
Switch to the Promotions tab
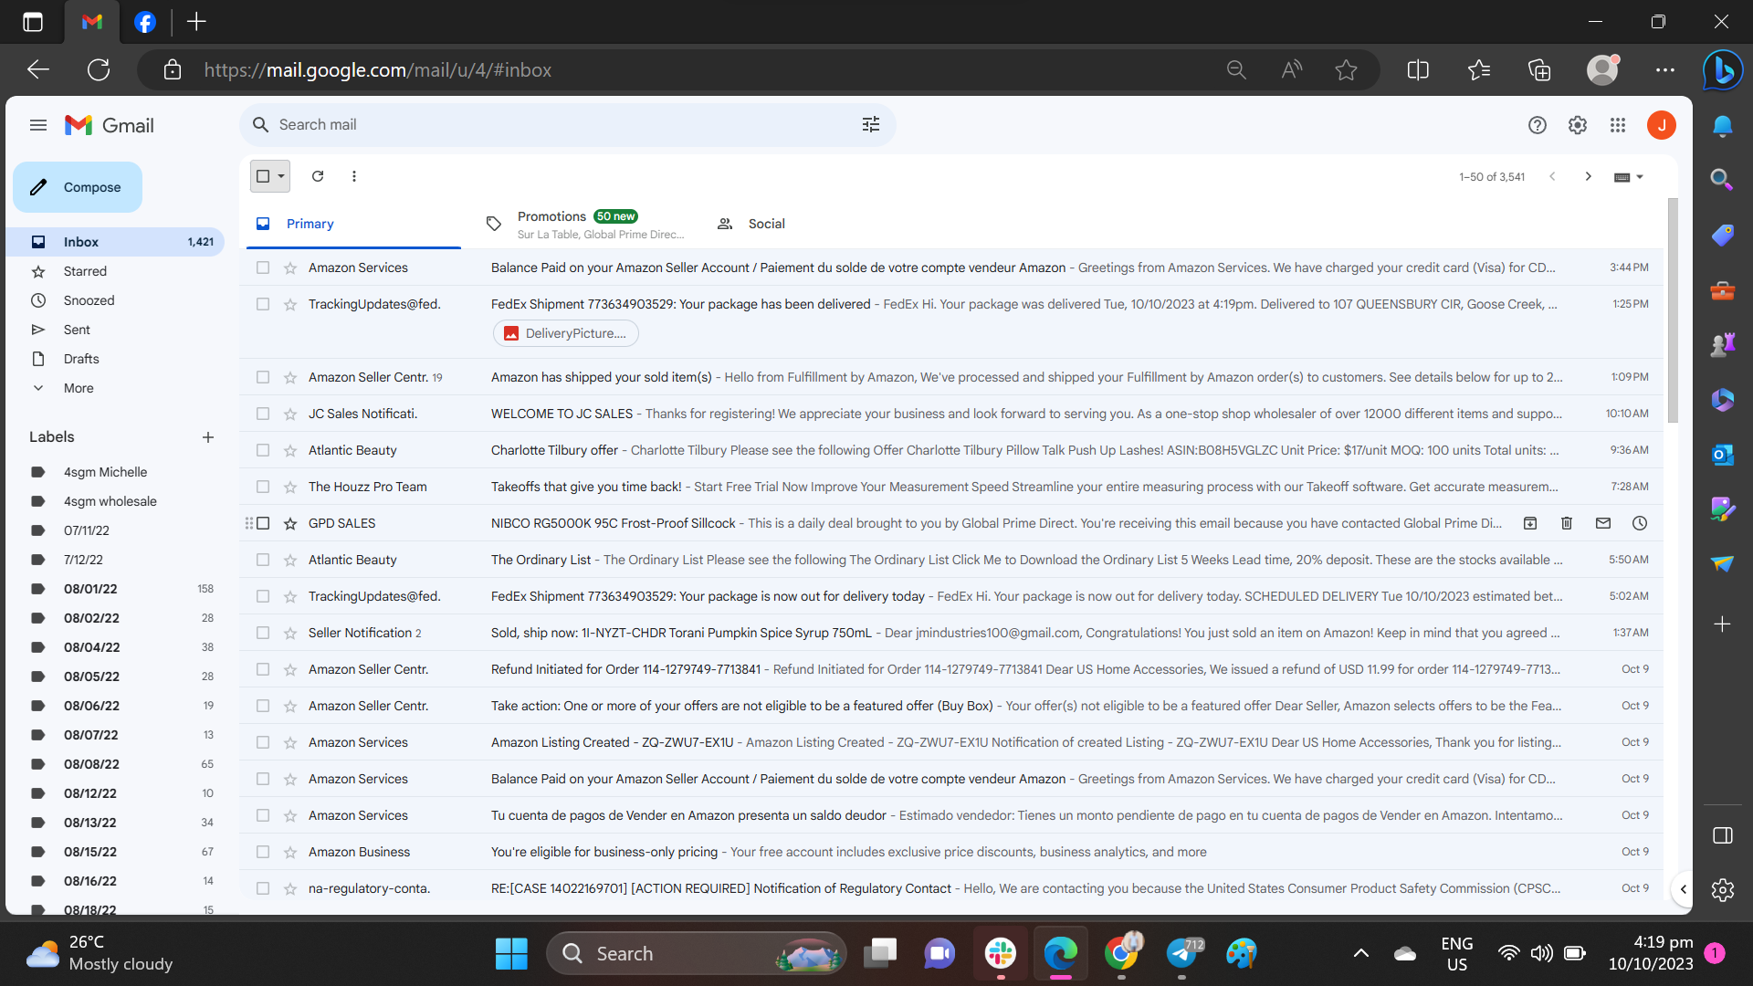[x=585, y=224]
